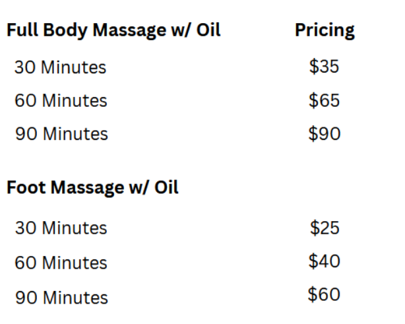Choose 60 Minutes under Full Body Massage
The height and width of the screenshot is (324, 405).
61,101
